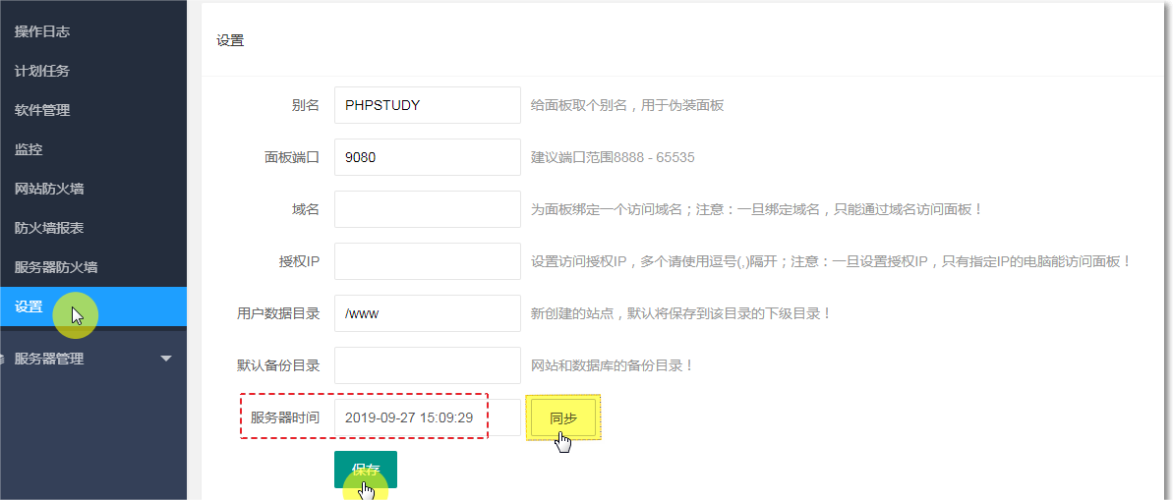Open 服务器管理 menu label

(x=48, y=359)
